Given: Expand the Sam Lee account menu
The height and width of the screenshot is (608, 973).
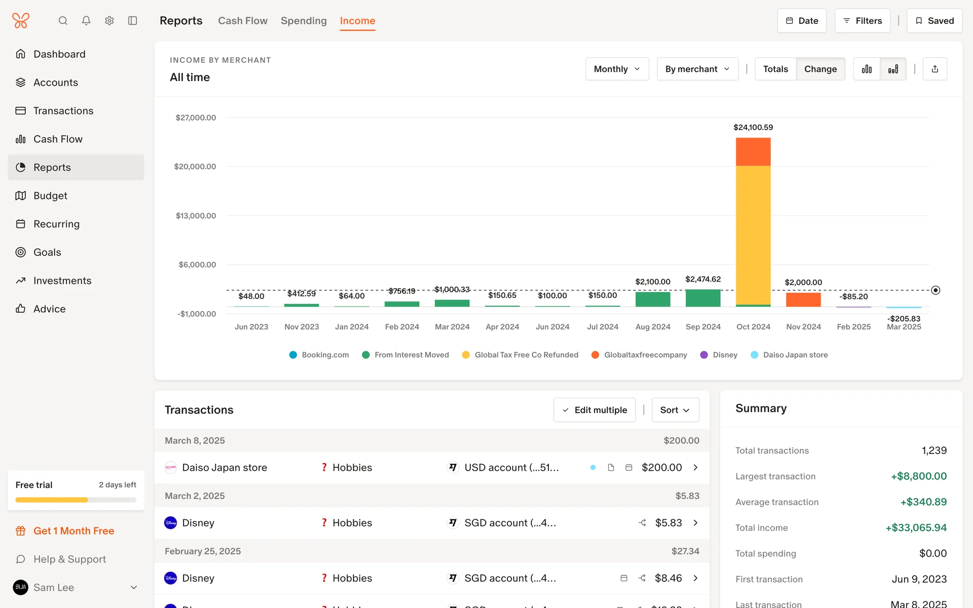Looking at the screenshot, I should (x=134, y=587).
